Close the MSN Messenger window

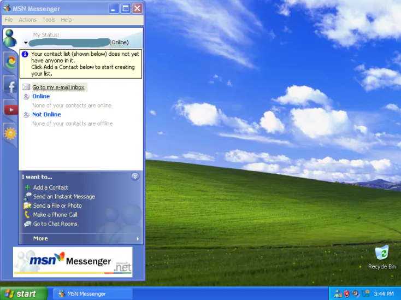tap(137, 8)
